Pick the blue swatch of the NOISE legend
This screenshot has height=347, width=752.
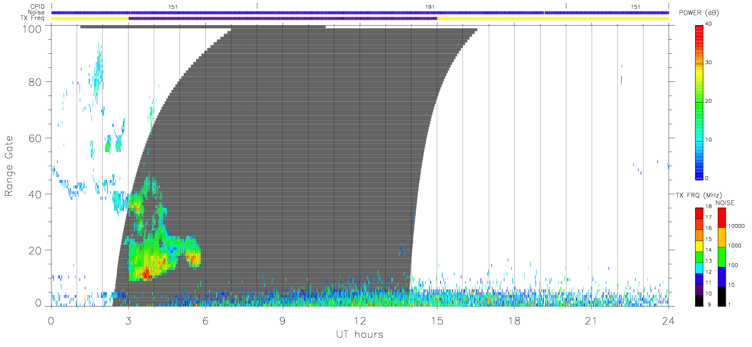[x=721, y=277]
